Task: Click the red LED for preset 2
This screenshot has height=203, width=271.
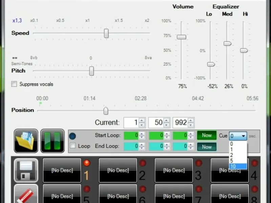Action: pos(143,163)
